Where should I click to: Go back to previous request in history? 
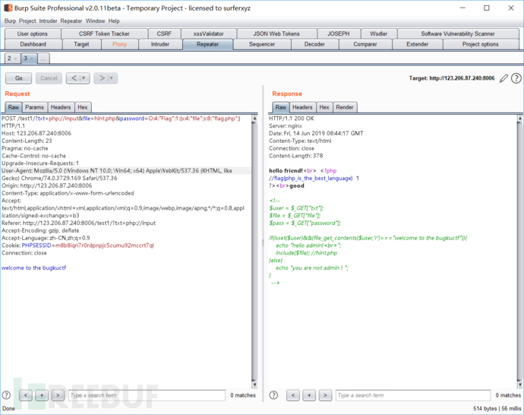click(x=74, y=78)
